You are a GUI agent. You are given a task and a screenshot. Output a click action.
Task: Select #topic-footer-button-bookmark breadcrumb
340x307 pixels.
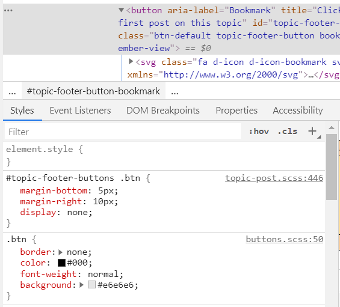93,91
